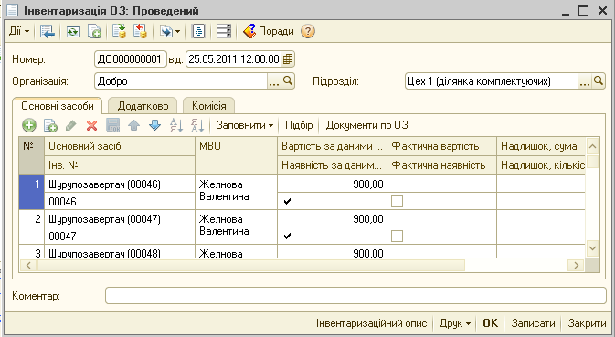Viewport: 615px width, 337px height.
Task: Delete row with red X icon
Action: coord(91,125)
